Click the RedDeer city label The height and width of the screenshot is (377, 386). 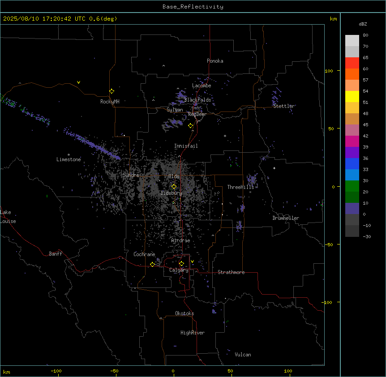pos(197,114)
